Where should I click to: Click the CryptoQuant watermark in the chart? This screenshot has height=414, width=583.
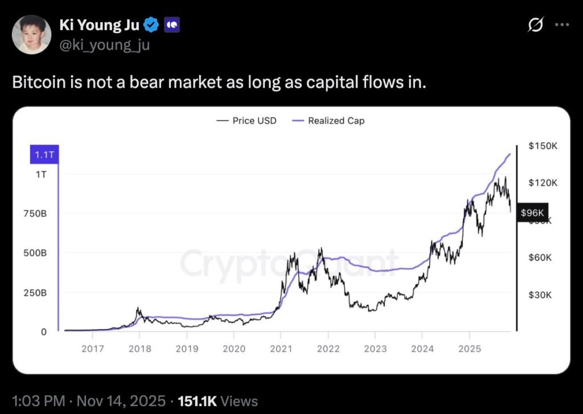[289, 263]
